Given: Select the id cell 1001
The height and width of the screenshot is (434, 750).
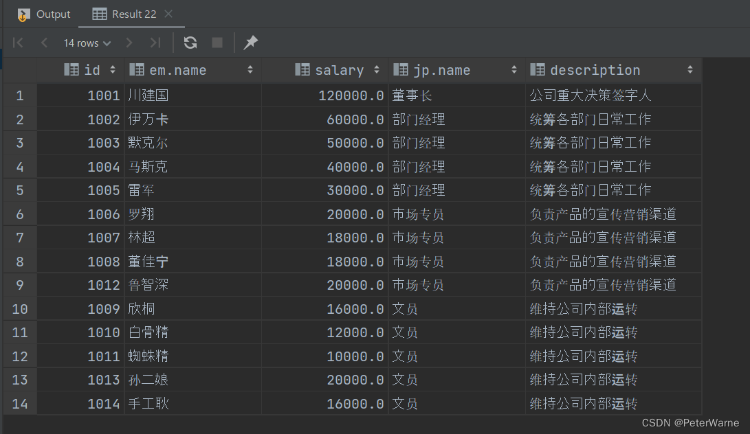Looking at the screenshot, I should pyautogui.click(x=80, y=95).
